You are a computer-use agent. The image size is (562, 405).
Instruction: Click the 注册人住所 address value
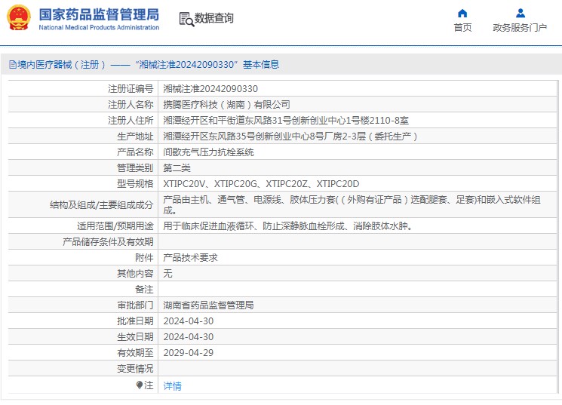click(x=286, y=120)
